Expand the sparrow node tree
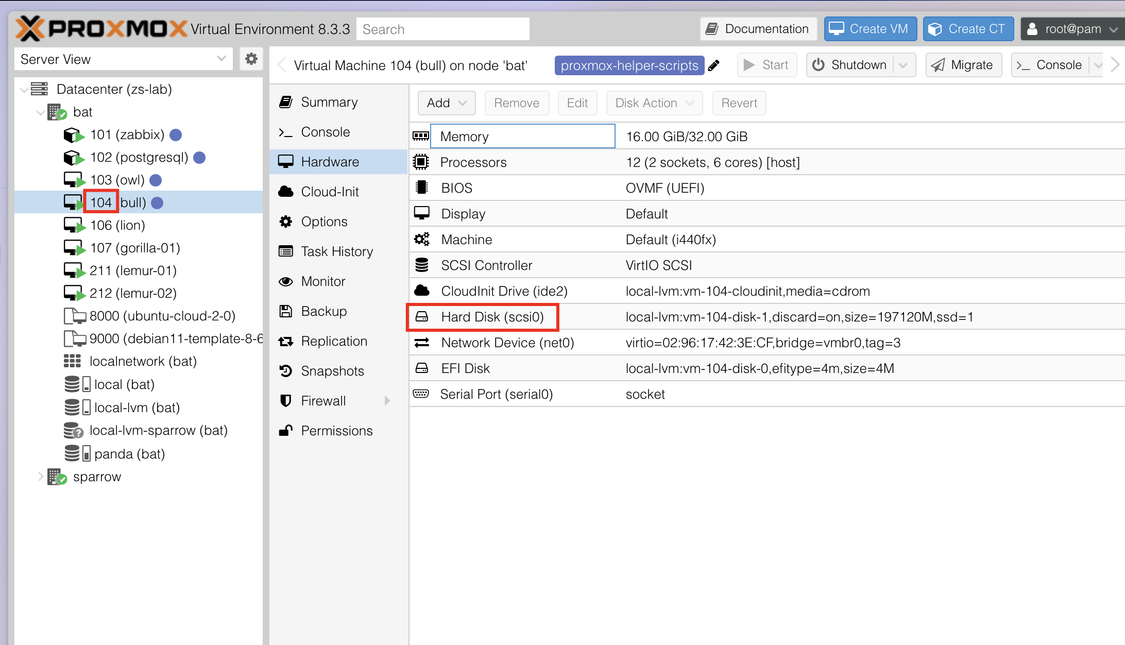 click(40, 477)
